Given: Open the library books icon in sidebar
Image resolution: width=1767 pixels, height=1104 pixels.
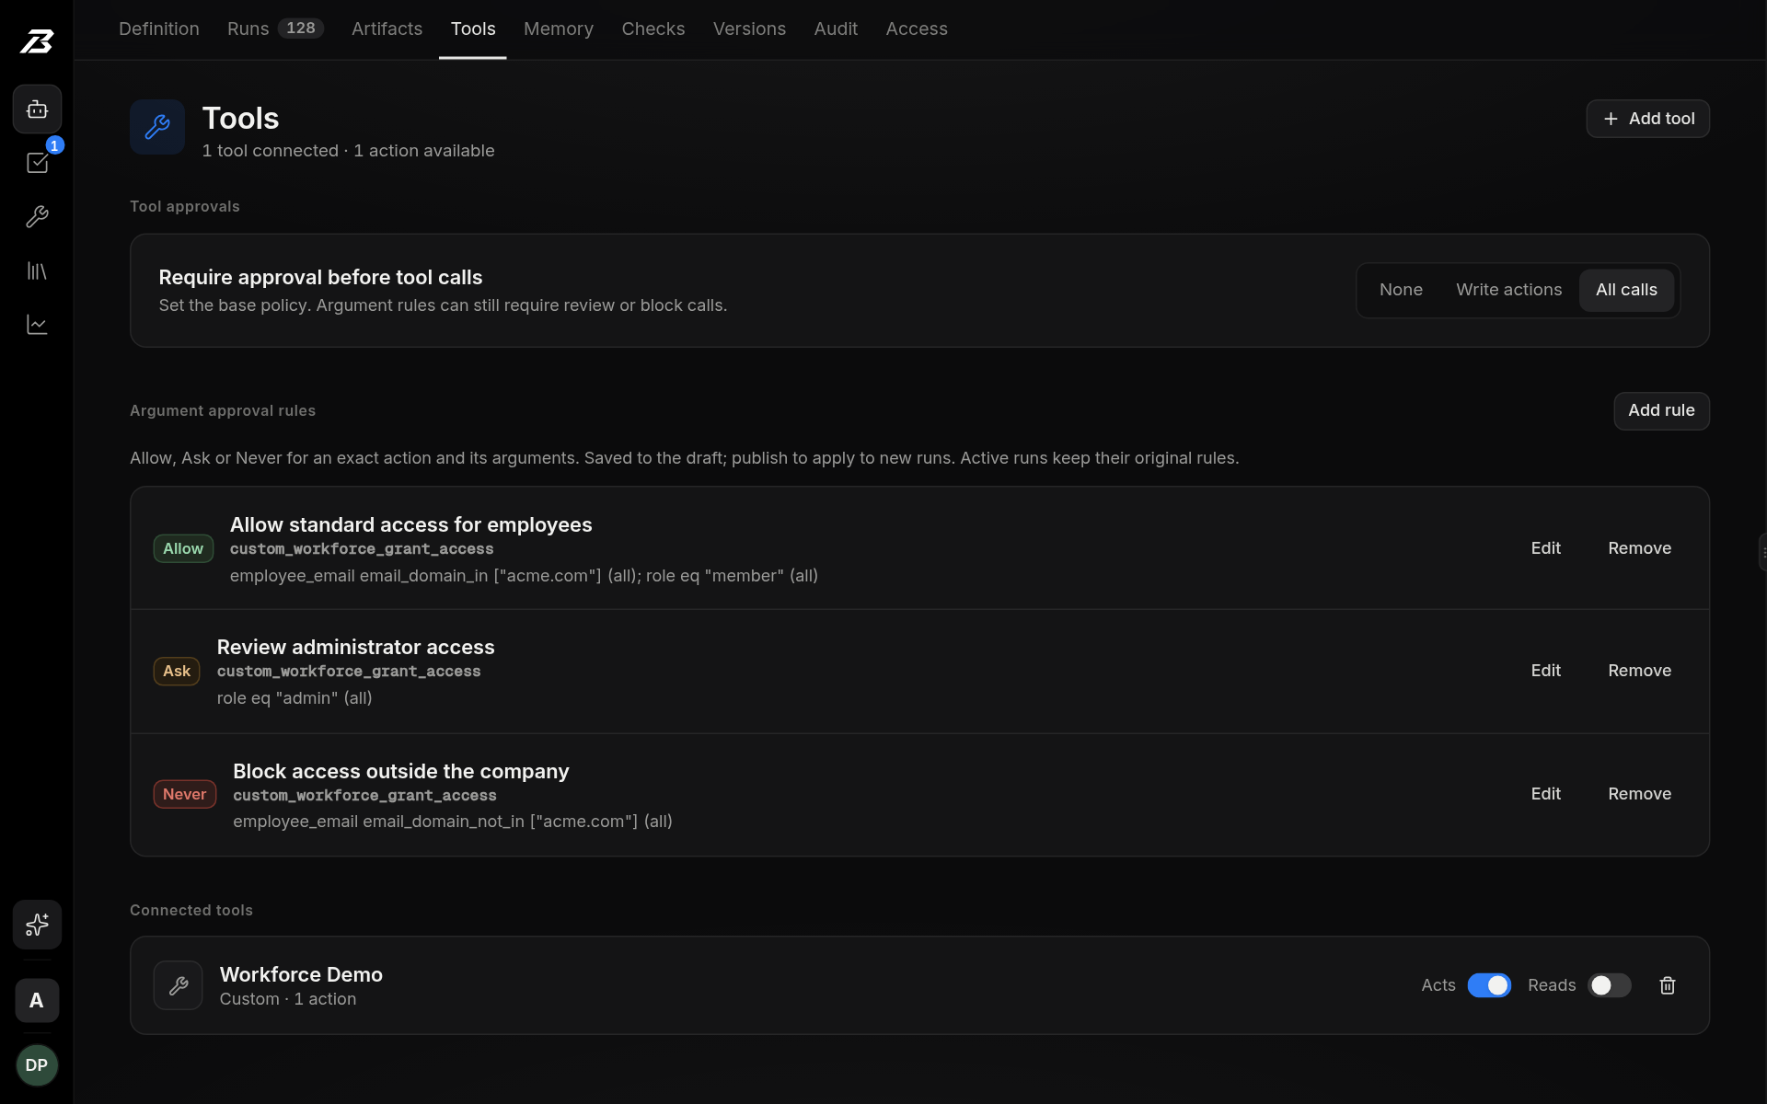Looking at the screenshot, I should click(x=37, y=270).
